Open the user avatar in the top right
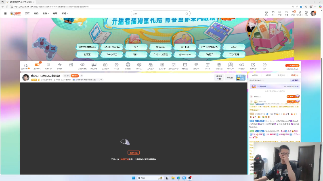The width and height of the screenshot is (323, 181). (313, 14)
